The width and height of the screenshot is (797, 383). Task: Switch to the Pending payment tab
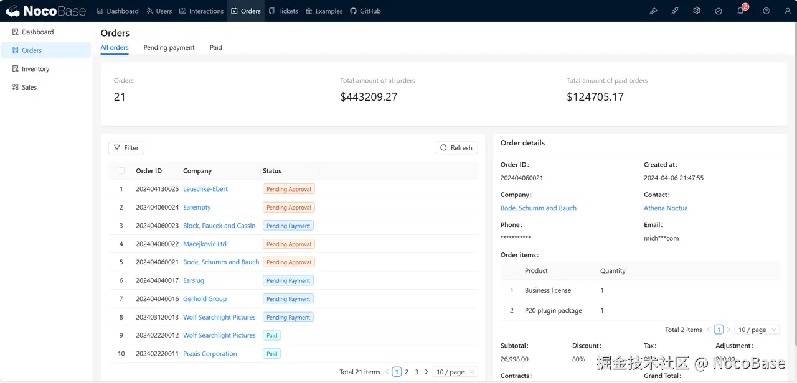pos(169,47)
